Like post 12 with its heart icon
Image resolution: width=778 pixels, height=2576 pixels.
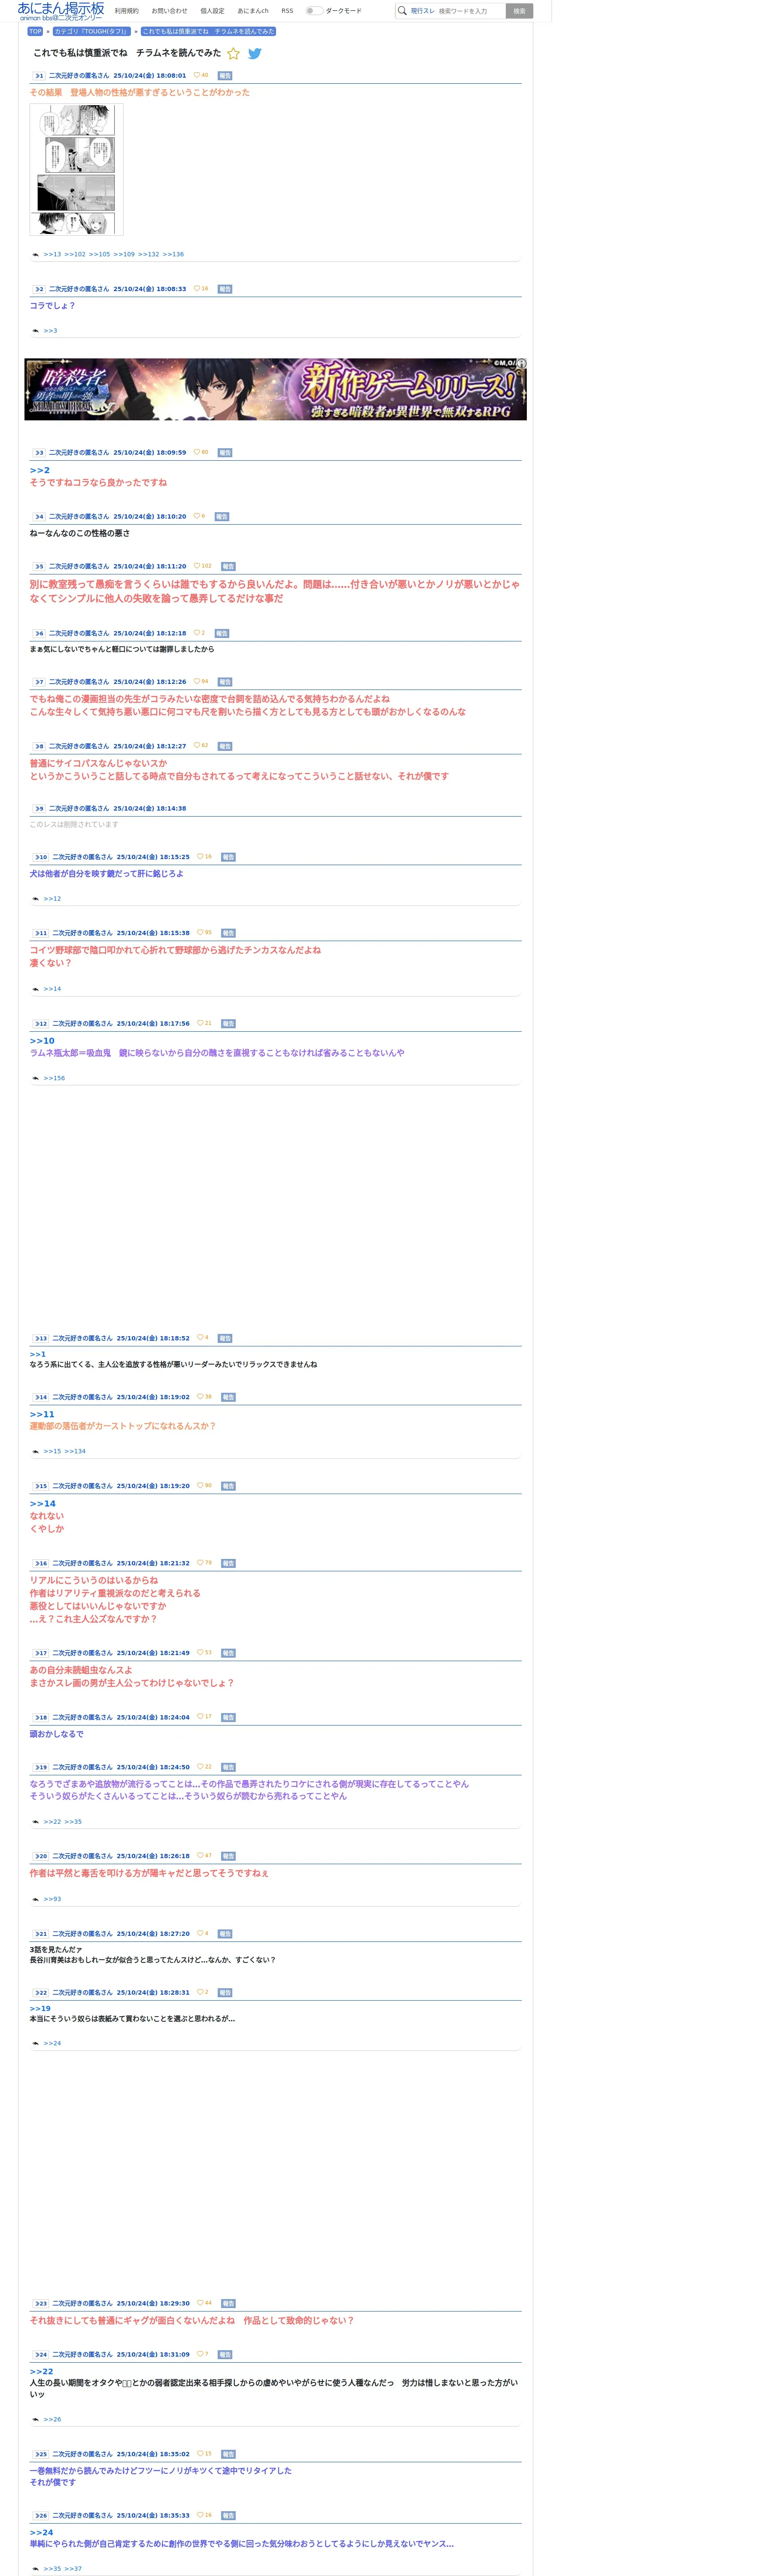200,1023
